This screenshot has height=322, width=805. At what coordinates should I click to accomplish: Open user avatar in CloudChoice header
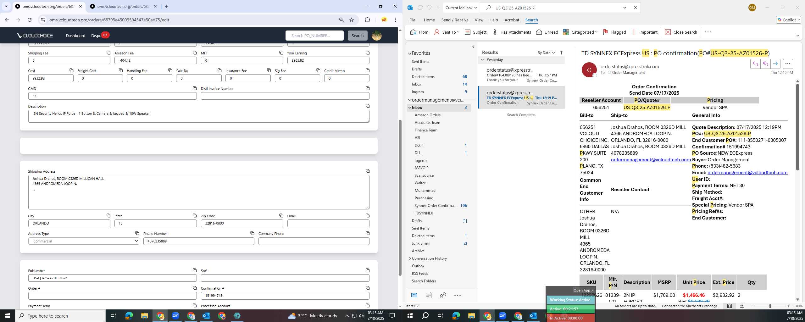tap(376, 36)
